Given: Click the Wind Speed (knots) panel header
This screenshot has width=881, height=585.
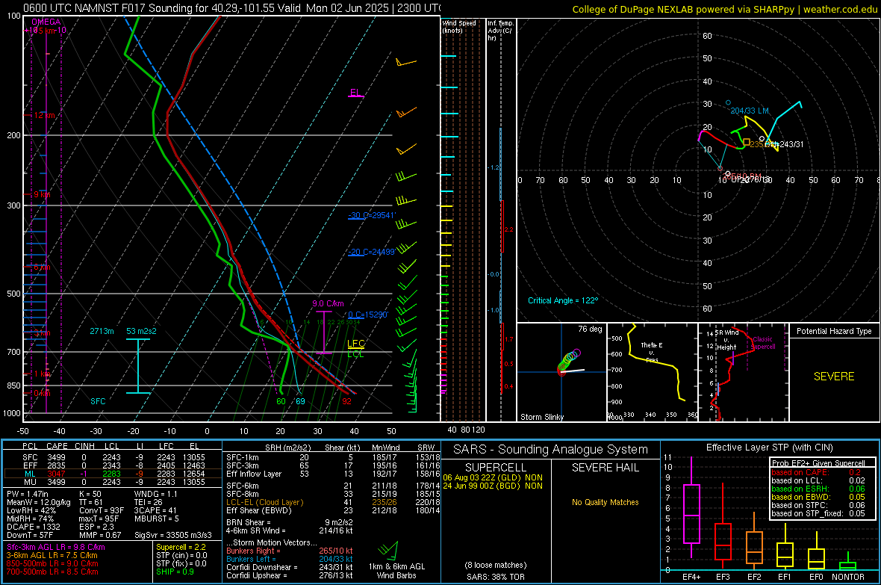Looking at the screenshot, I should click(x=459, y=26).
